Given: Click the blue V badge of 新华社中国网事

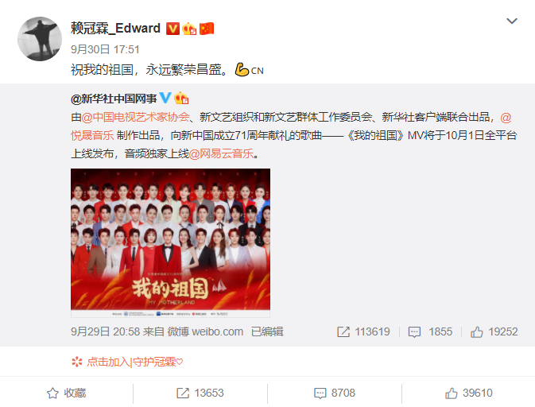Looking at the screenshot, I should (165, 98).
